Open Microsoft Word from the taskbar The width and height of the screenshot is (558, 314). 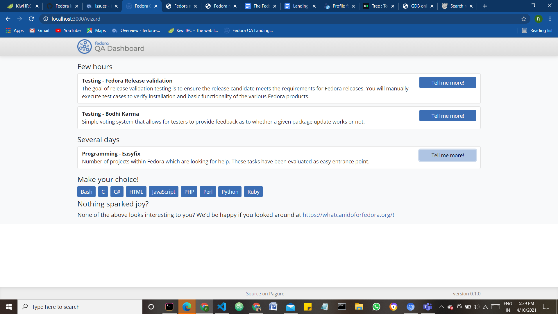tap(273, 307)
